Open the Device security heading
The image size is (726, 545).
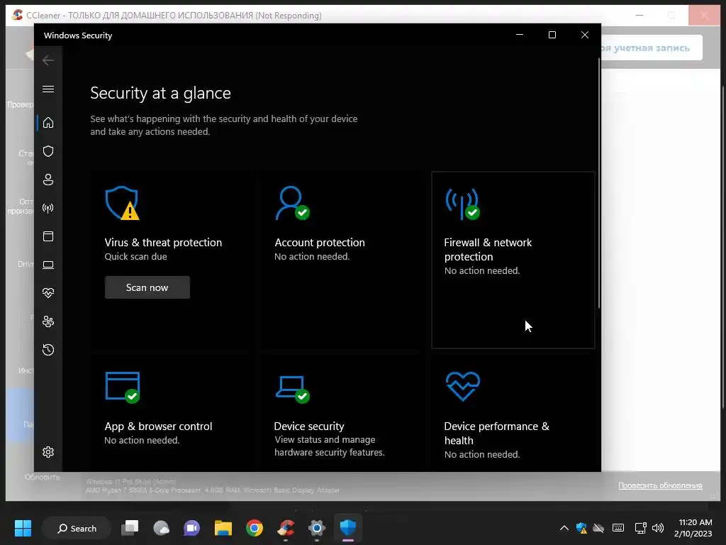click(309, 426)
